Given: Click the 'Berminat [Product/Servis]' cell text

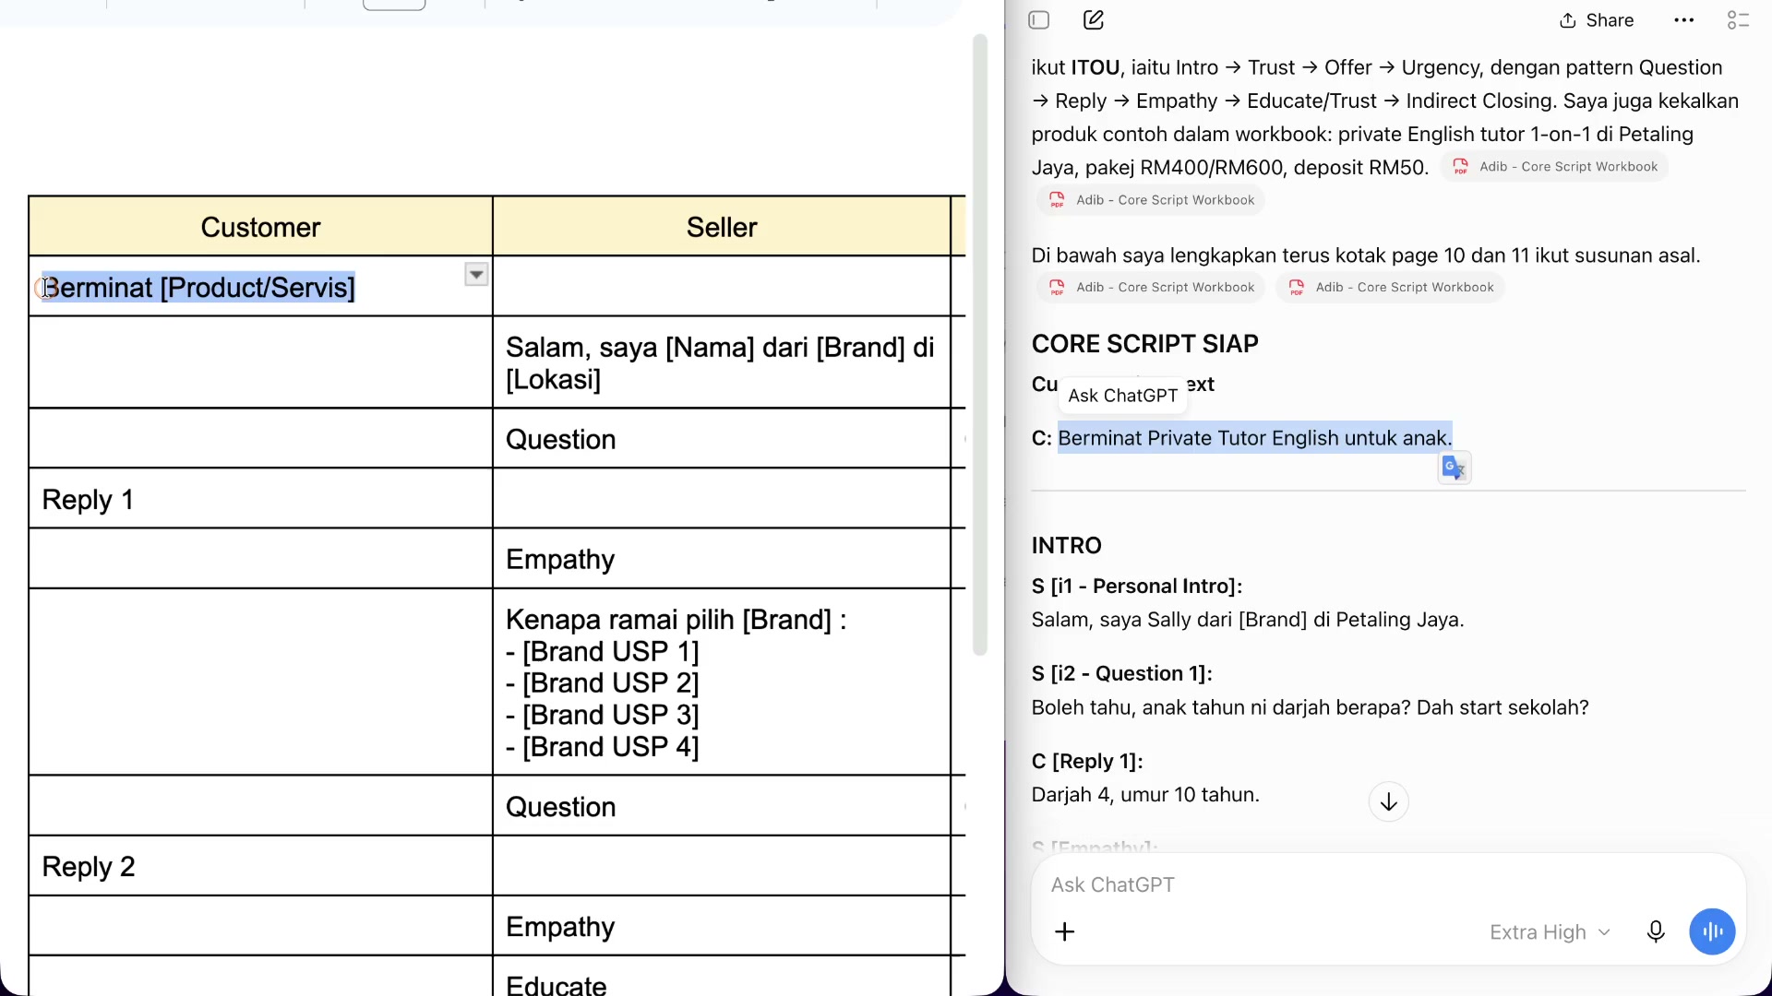Looking at the screenshot, I should coord(199,288).
